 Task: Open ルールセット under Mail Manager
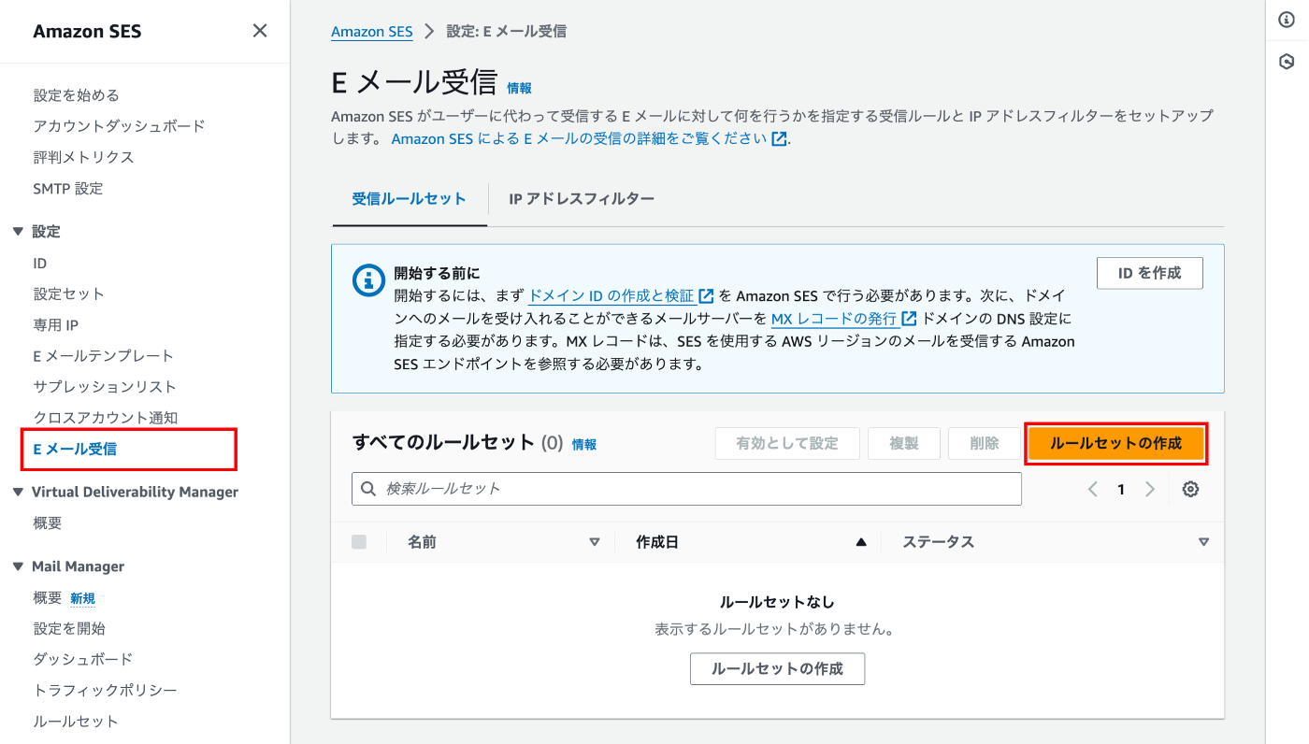76,721
